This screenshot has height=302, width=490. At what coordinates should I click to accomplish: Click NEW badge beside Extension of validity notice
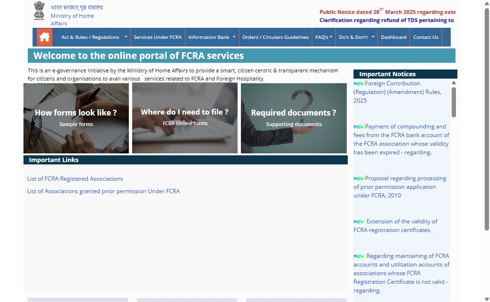coord(359,221)
